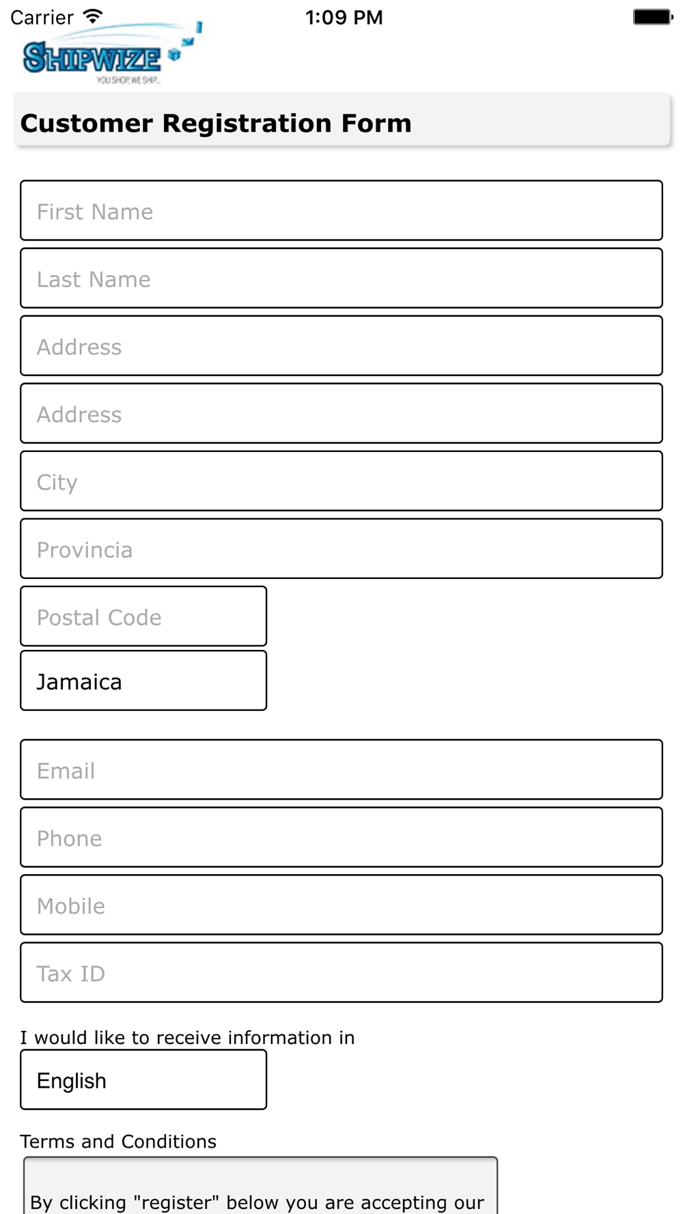683x1214 pixels.
Task: Focus the Phone field
Action: (341, 837)
